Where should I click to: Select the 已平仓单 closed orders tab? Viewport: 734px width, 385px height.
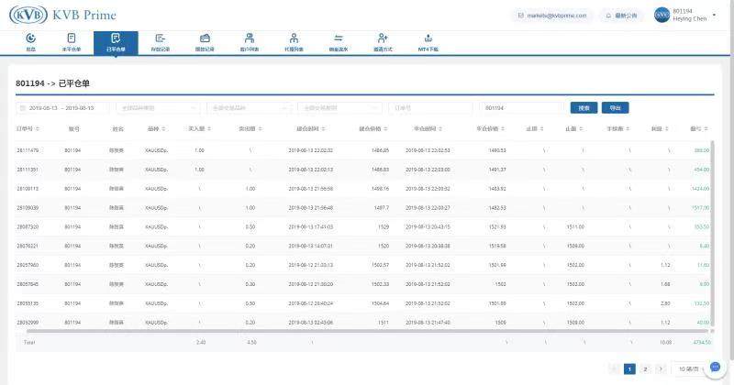coord(116,41)
